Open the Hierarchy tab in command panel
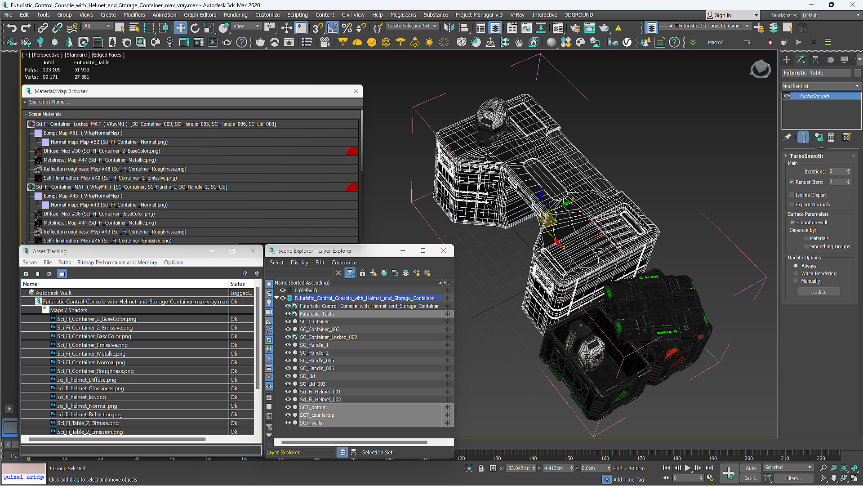This screenshot has height=486, width=863. point(815,59)
